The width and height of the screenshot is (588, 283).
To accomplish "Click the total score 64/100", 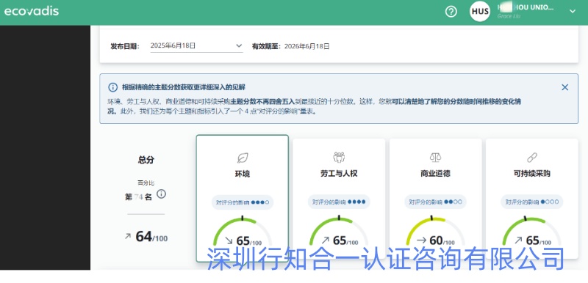I will tap(151, 237).
